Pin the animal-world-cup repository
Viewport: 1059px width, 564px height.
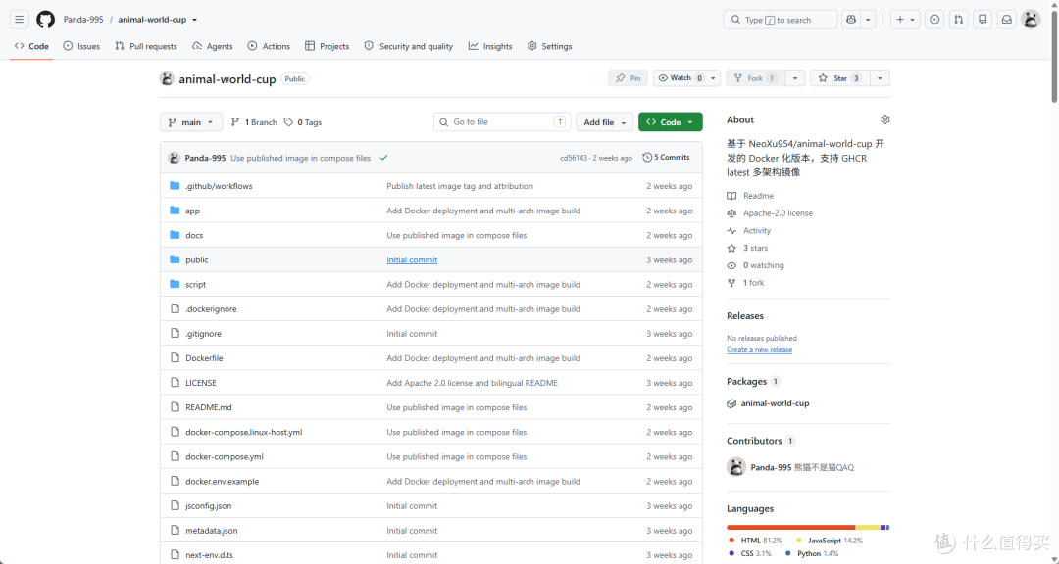click(629, 78)
